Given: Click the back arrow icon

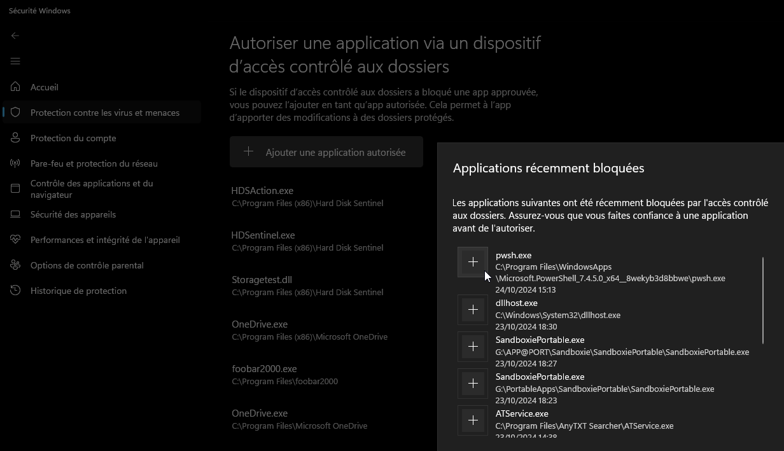Looking at the screenshot, I should [x=15, y=36].
